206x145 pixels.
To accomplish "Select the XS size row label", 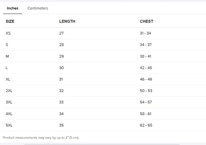I will [x=8, y=33].
